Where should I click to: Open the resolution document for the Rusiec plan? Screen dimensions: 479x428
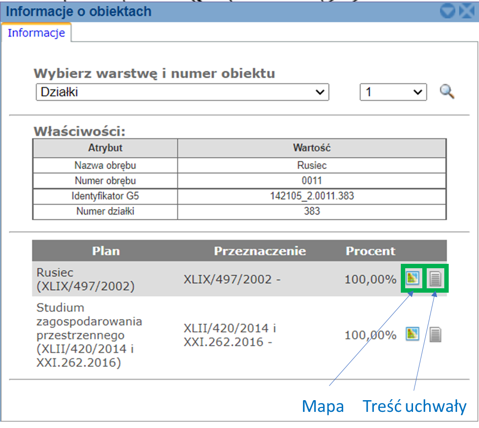click(435, 279)
